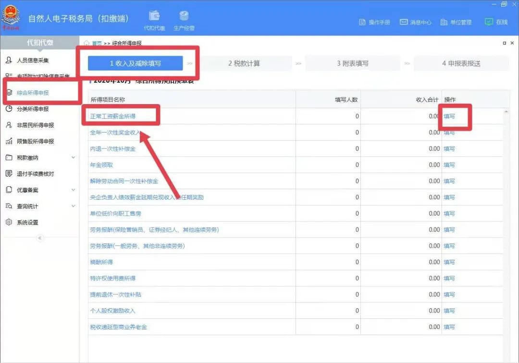Click the 系统设置 gear icon
This screenshot has width=519, height=363.
click(x=9, y=222)
